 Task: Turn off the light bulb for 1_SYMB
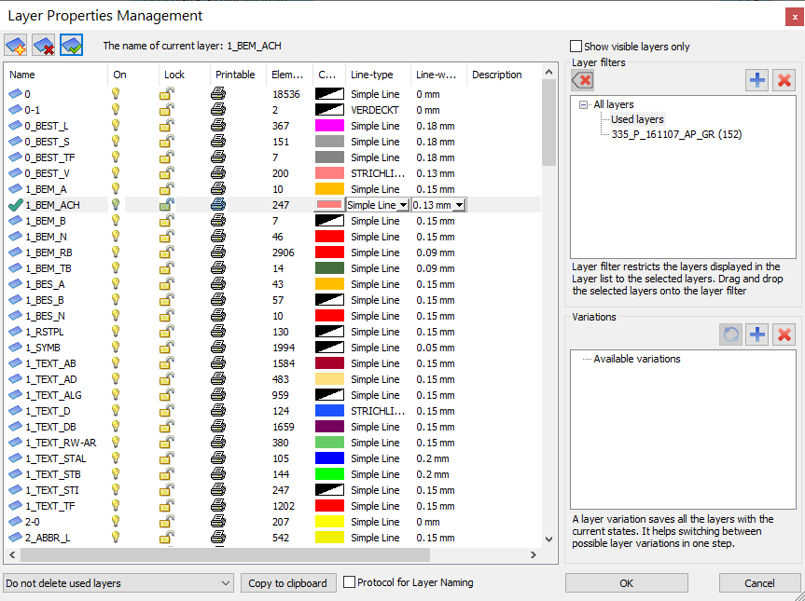117,348
